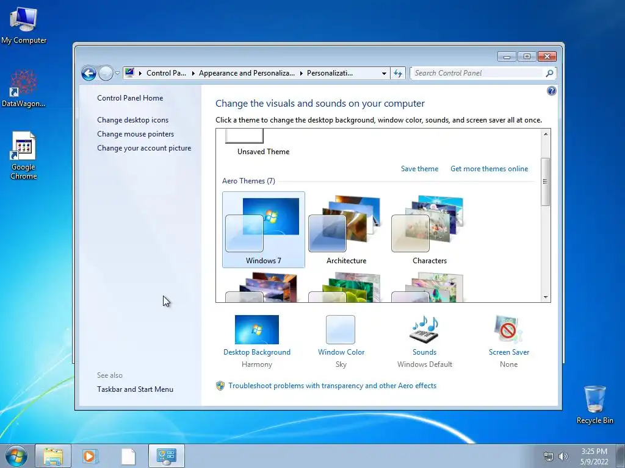Click Get more themes online
This screenshot has width=625, height=468.
coord(489,169)
